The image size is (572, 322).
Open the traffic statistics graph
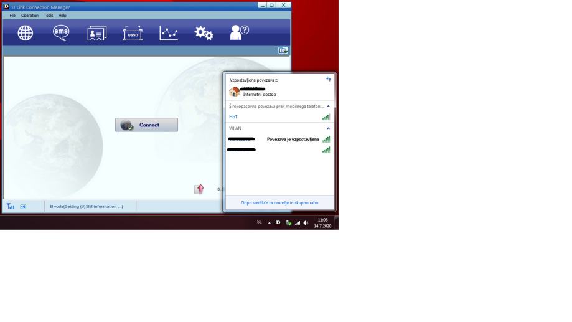point(169,33)
